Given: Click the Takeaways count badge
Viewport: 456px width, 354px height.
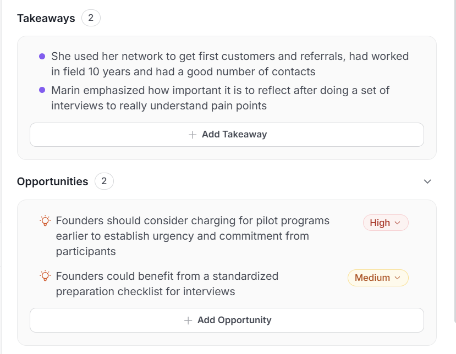Looking at the screenshot, I should point(91,18).
